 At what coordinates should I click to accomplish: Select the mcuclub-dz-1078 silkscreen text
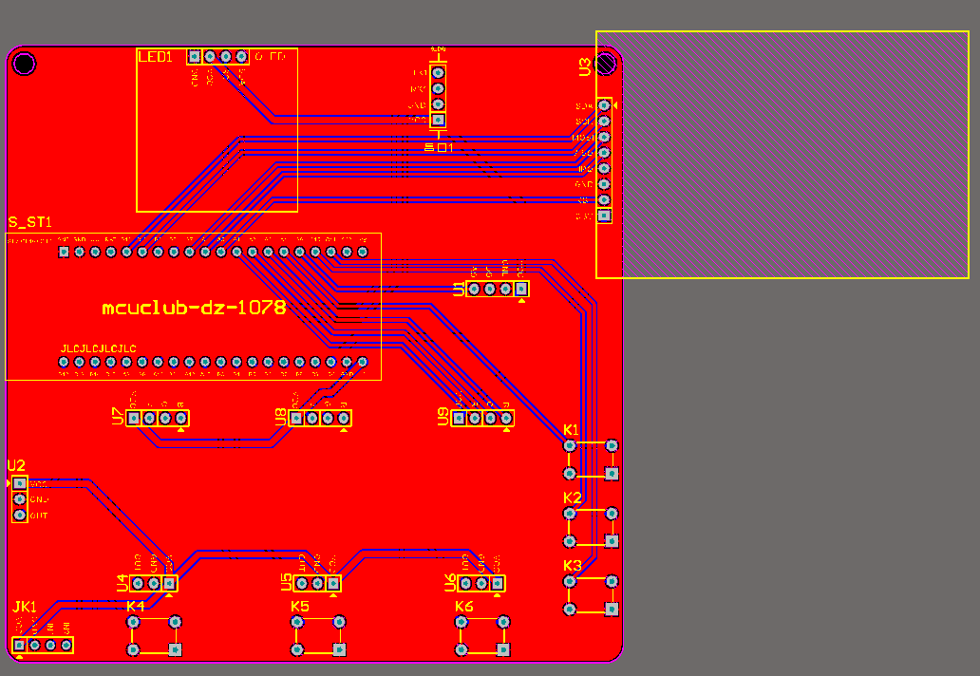(194, 308)
